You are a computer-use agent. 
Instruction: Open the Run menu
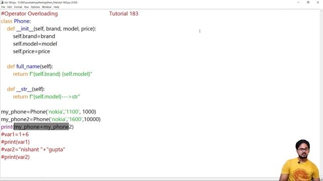27,7
